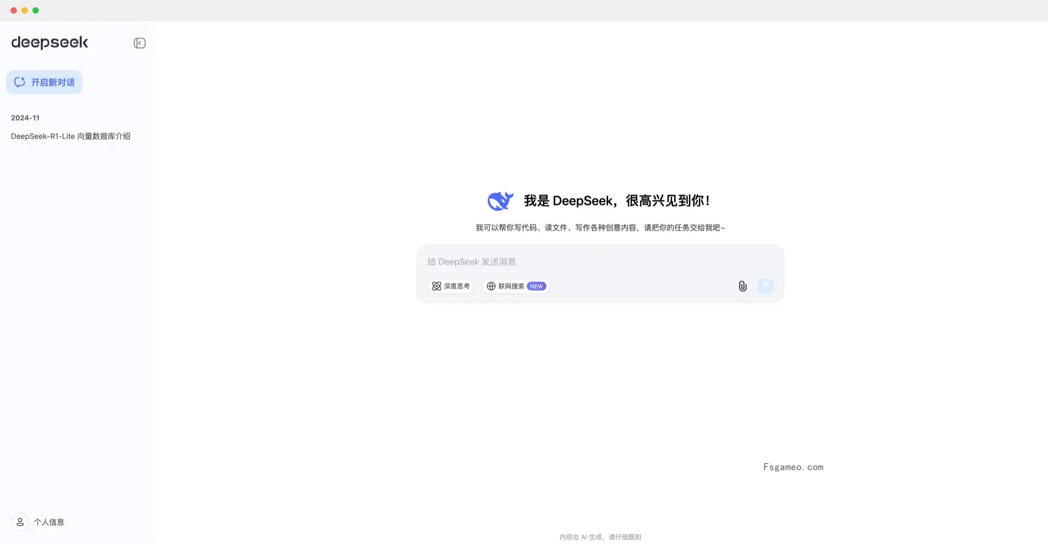The height and width of the screenshot is (544, 1048).
Task: Toggle 深度思考 deep thinking mode
Action: coord(451,286)
